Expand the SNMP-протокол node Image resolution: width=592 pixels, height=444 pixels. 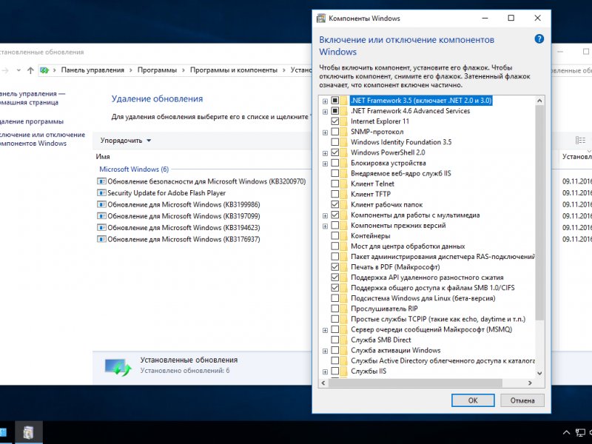click(325, 132)
